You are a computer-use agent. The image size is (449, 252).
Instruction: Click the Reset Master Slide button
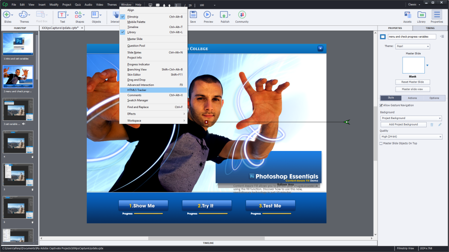point(413,82)
